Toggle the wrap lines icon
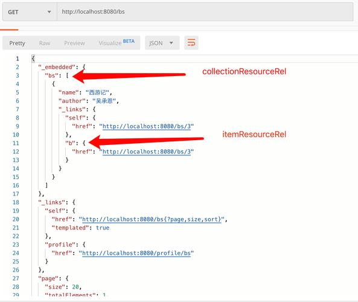The image size is (358, 302). pyautogui.click(x=191, y=43)
